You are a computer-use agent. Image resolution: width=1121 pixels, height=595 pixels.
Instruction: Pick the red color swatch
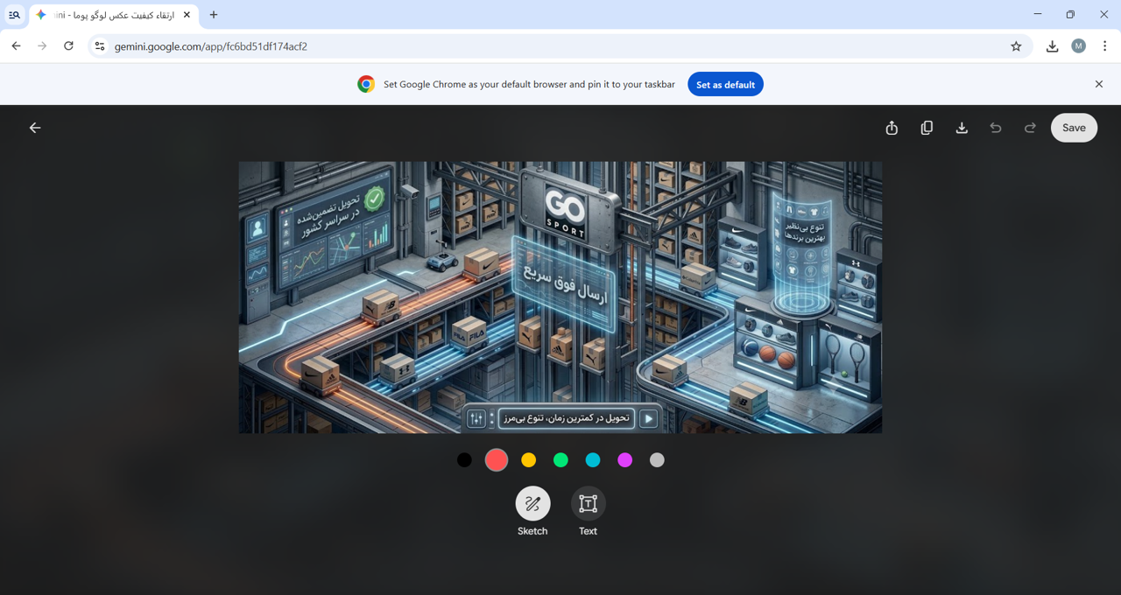(497, 460)
